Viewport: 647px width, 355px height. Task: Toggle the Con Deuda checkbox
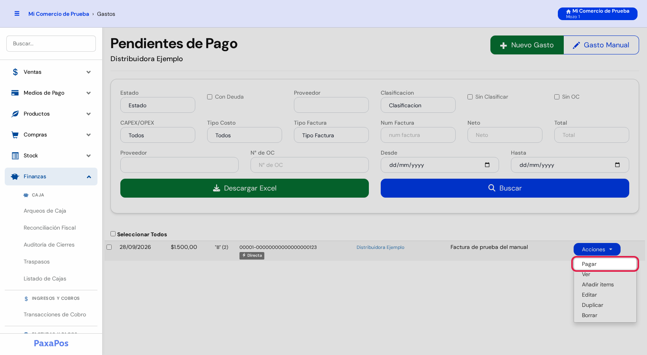[x=210, y=97]
